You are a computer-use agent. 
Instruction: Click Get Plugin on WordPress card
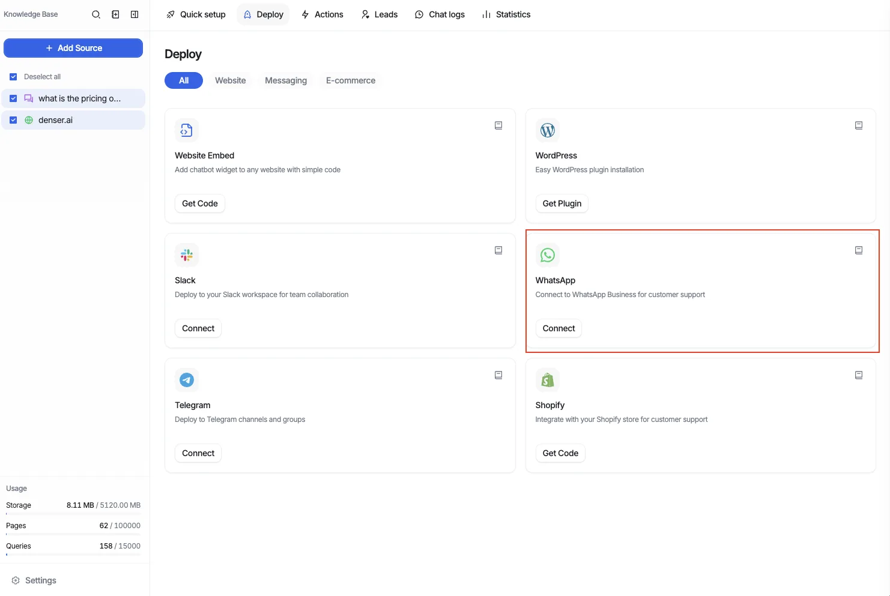coord(562,203)
